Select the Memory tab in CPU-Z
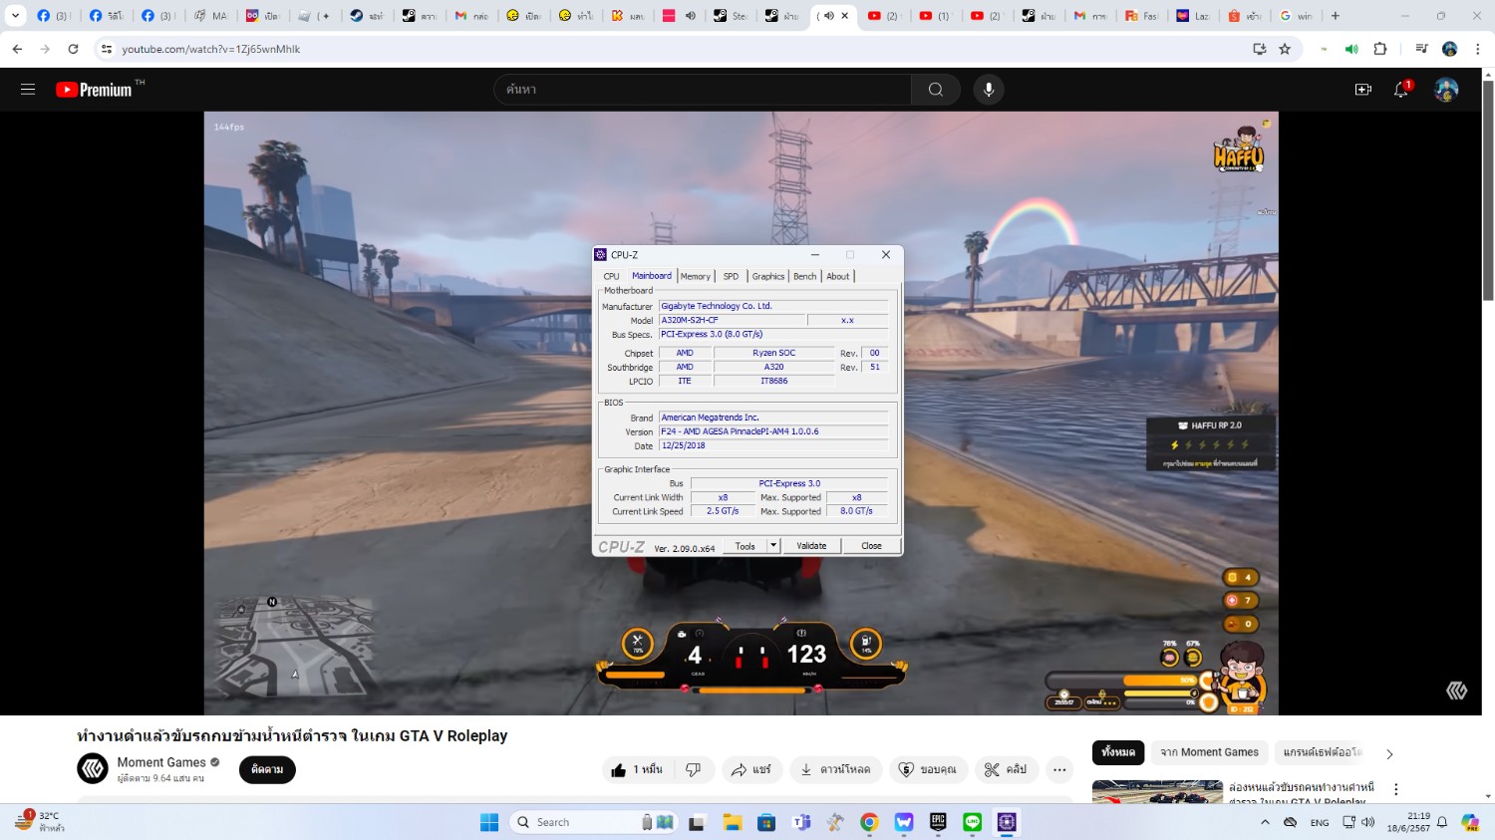The image size is (1495, 840). click(x=696, y=277)
